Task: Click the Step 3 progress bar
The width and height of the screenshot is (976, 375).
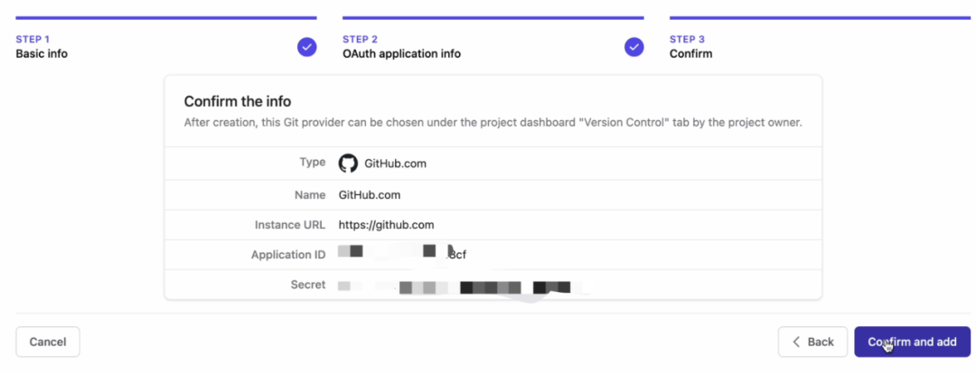Action: pyautogui.click(x=820, y=17)
